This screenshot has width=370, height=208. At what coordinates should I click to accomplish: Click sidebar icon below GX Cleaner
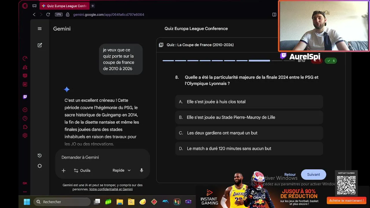(25, 76)
